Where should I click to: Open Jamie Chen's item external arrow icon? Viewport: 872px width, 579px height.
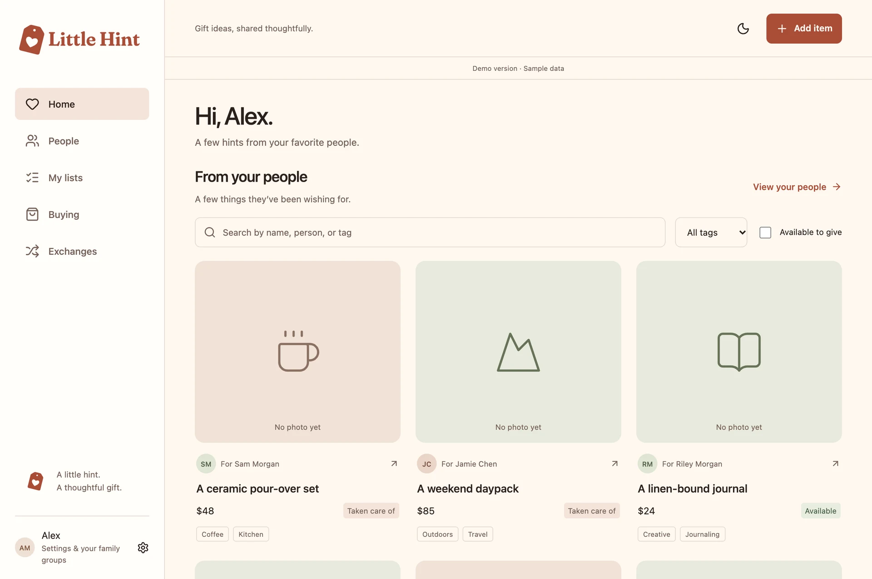(614, 464)
